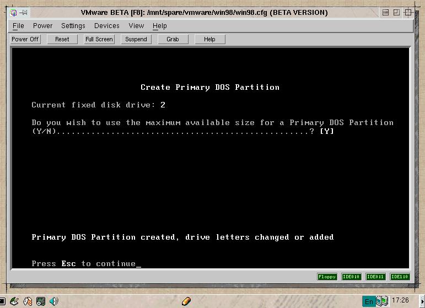
Task: Open the View menu
Action: pyautogui.click(x=136, y=26)
